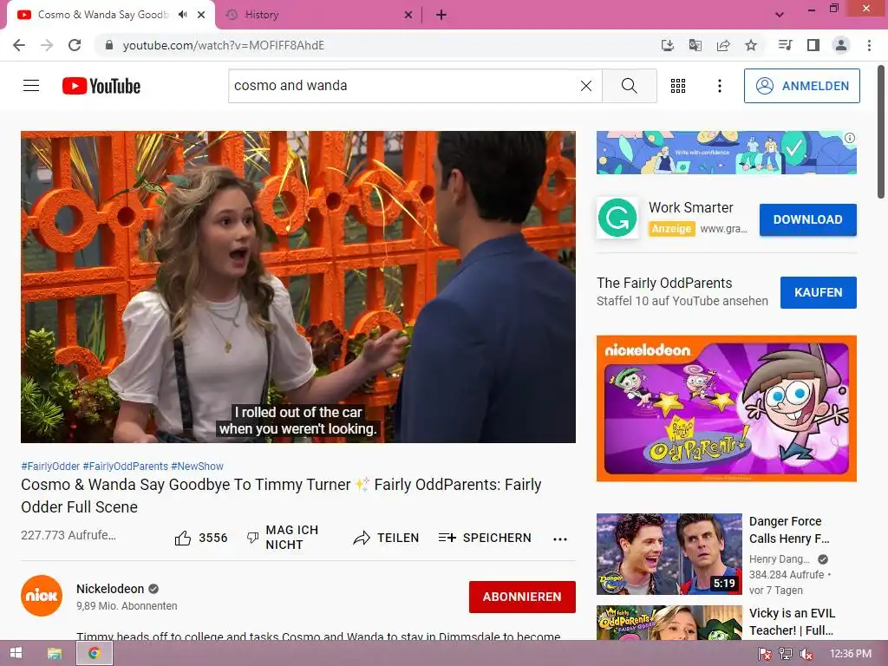This screenshot has height=666, width=888.
Task: Click the 12:36 PM taskbar clock
Action: [851, 654]
